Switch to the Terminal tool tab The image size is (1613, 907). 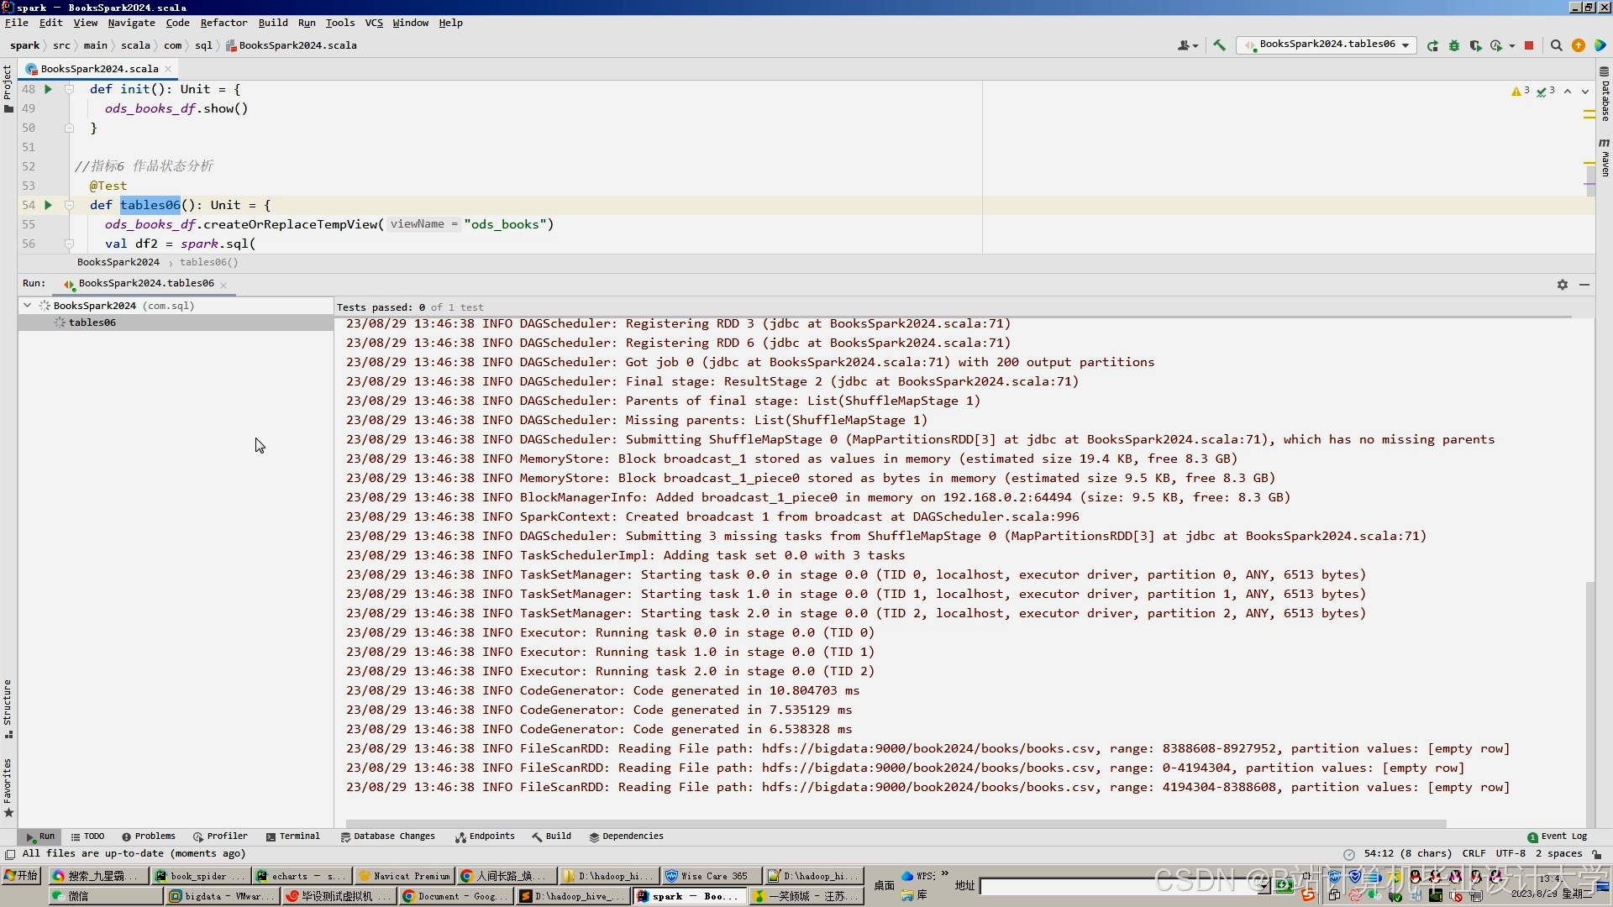(293, 836)
